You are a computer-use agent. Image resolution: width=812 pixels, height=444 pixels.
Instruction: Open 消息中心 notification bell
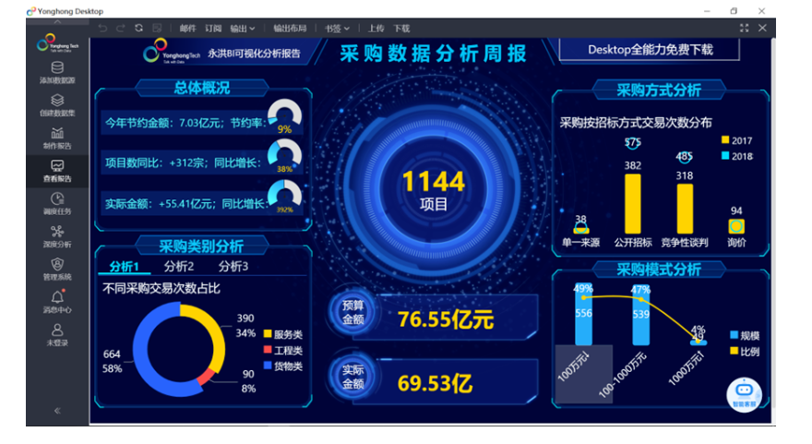pyautogui.click(x=57, y=298)
